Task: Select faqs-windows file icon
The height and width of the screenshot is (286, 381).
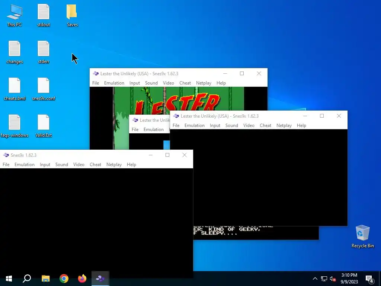Action: 15,126
